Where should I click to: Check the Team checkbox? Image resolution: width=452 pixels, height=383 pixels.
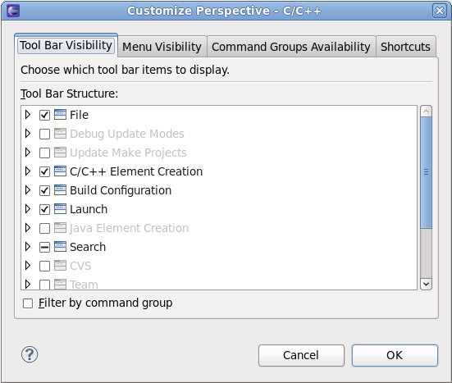click(x=44, y=285)
